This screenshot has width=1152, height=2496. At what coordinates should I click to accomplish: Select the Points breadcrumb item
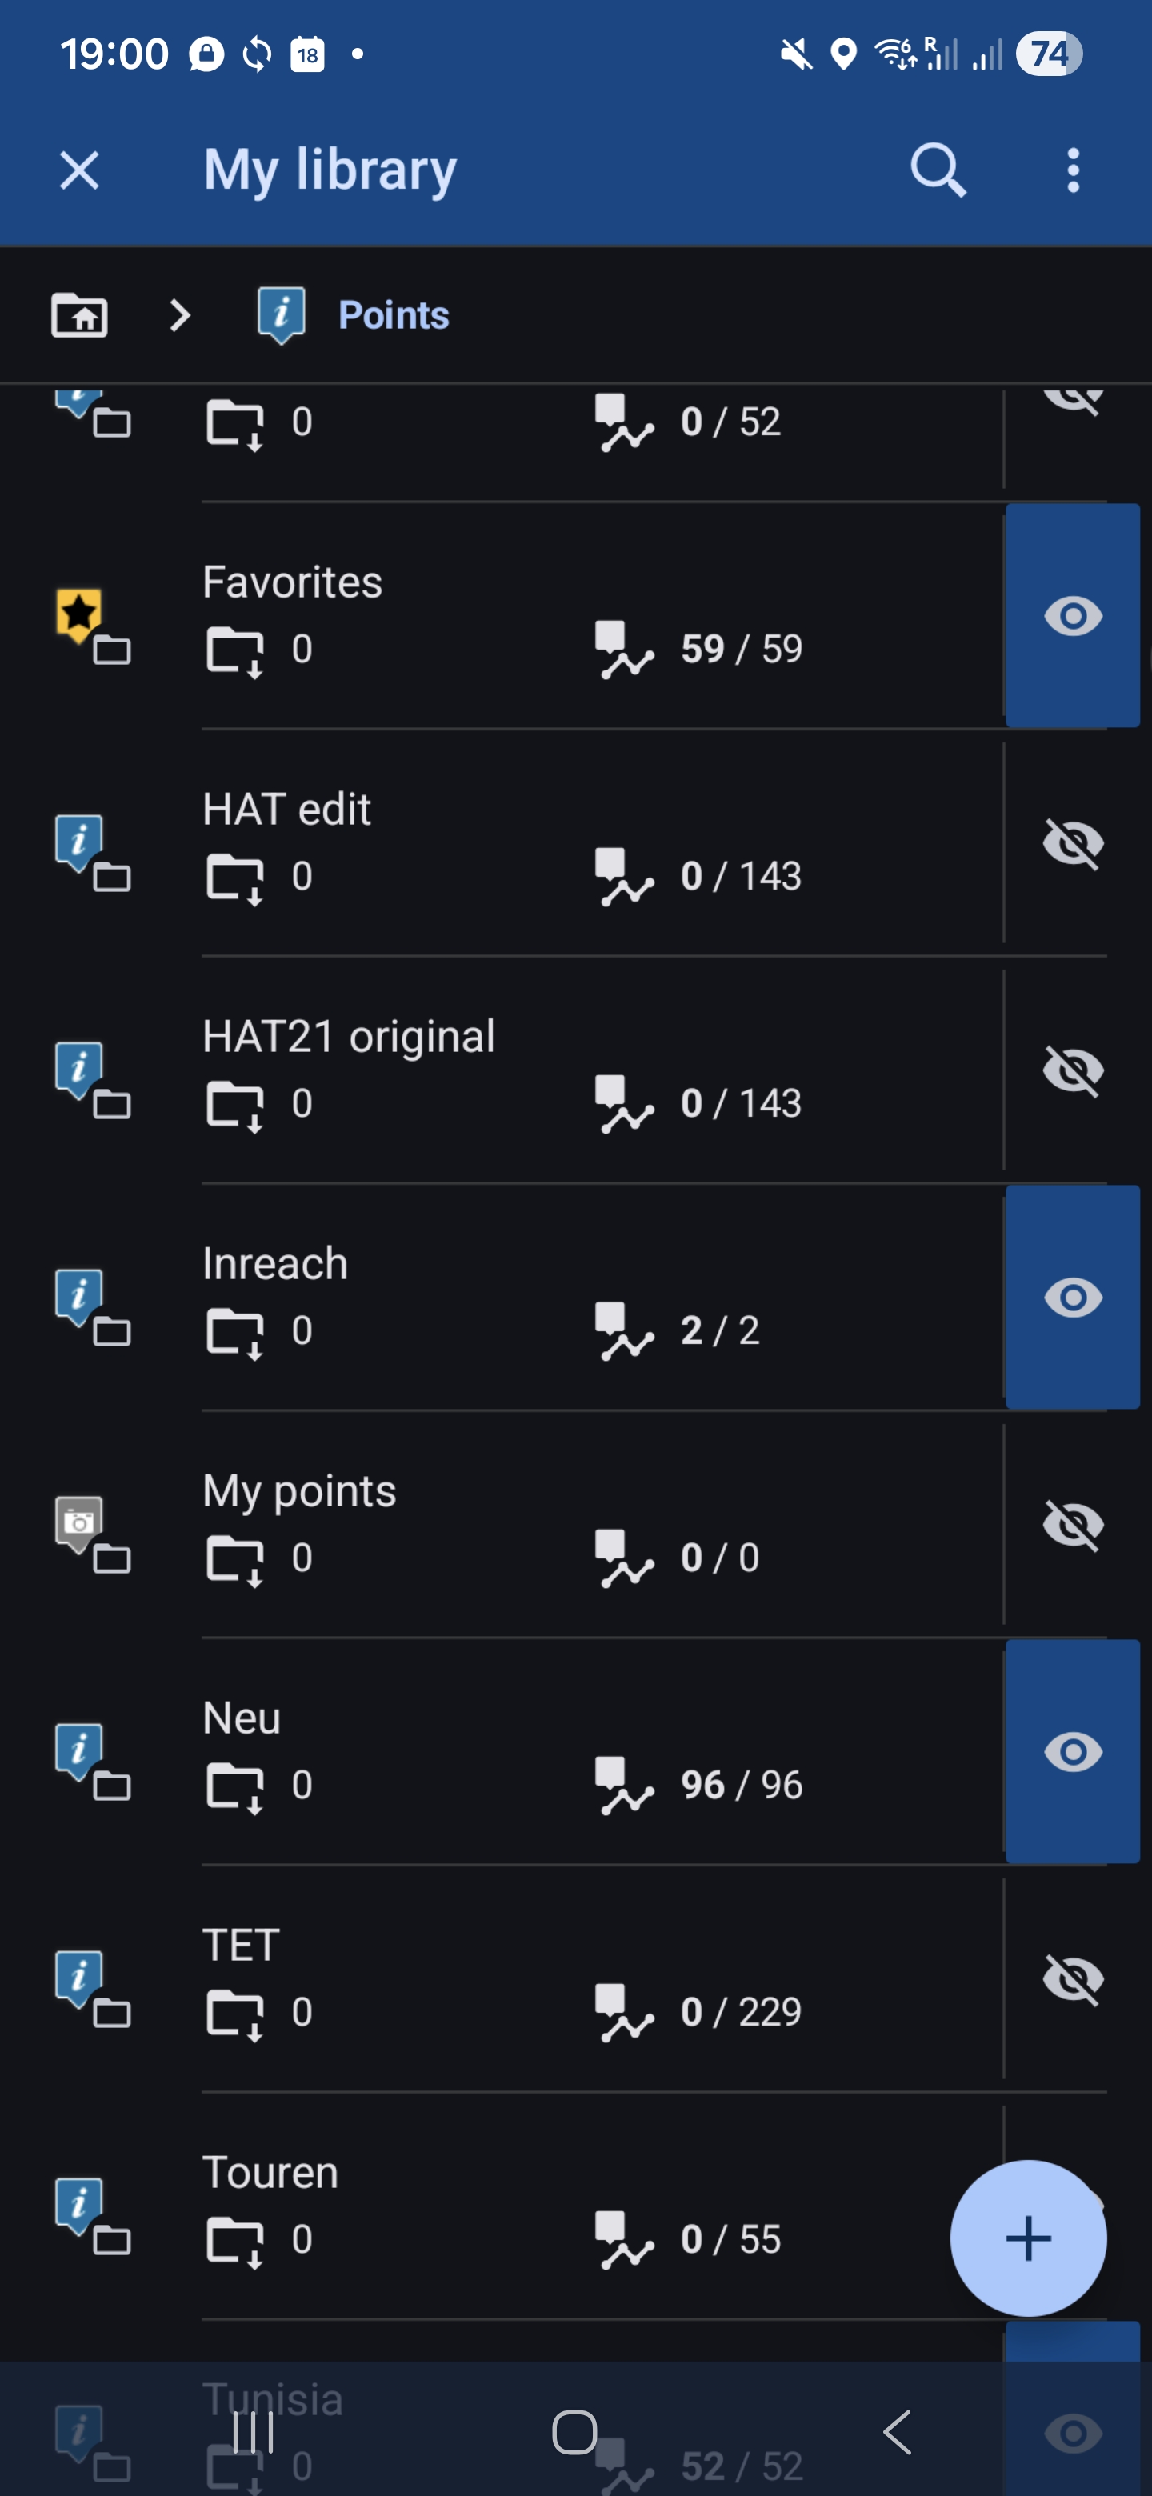coord(392,315)
